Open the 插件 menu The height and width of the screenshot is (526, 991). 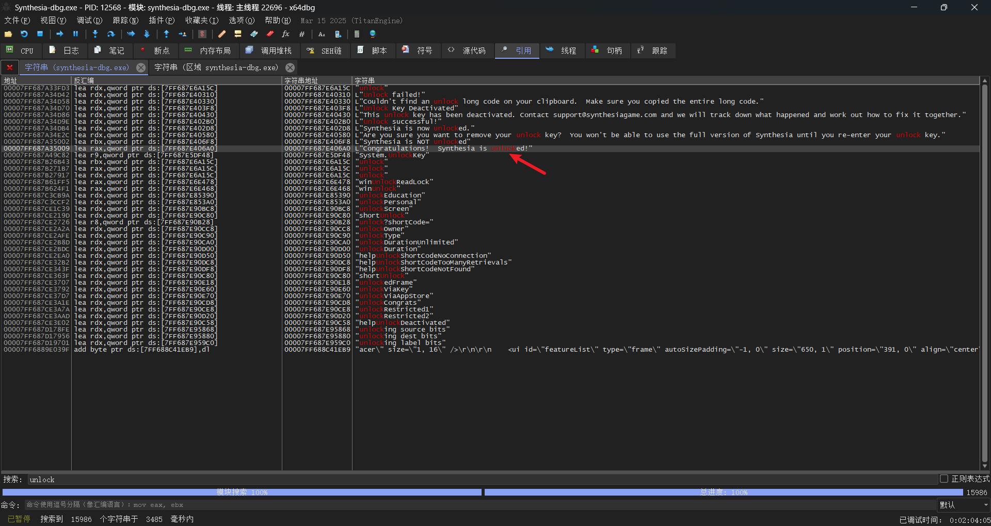(161, 21)
